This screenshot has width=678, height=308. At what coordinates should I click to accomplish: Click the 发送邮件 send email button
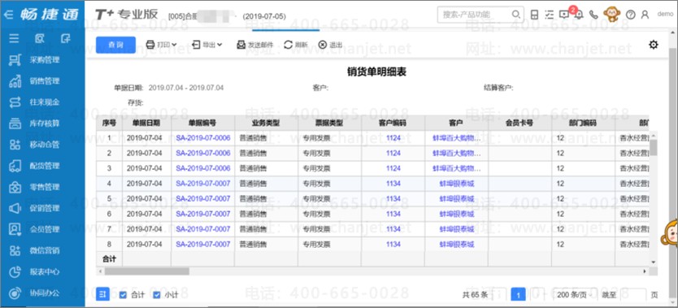(x=255, y=45)
